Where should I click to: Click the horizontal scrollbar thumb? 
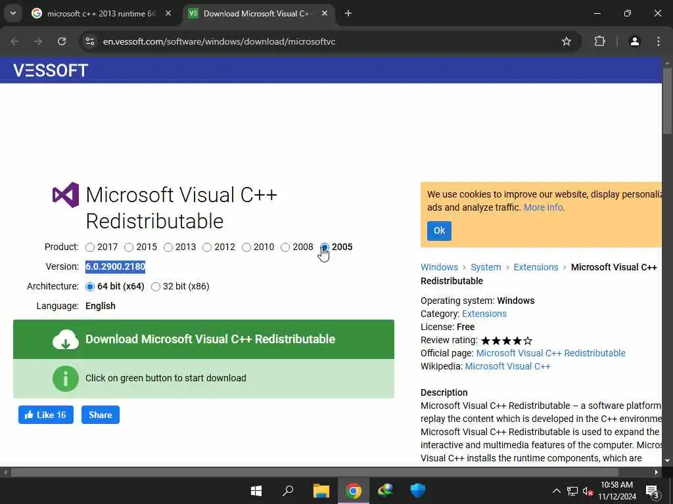pos(315,472)
